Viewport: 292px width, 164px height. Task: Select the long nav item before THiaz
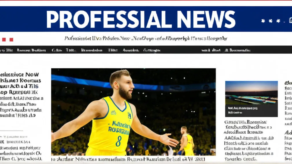click(92, 50)
